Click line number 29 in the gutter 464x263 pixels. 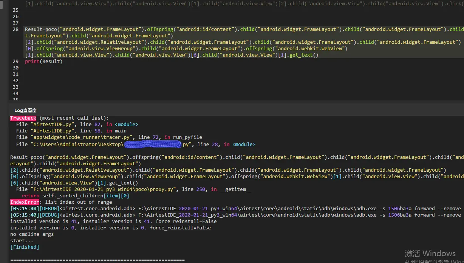pos(15,62)
